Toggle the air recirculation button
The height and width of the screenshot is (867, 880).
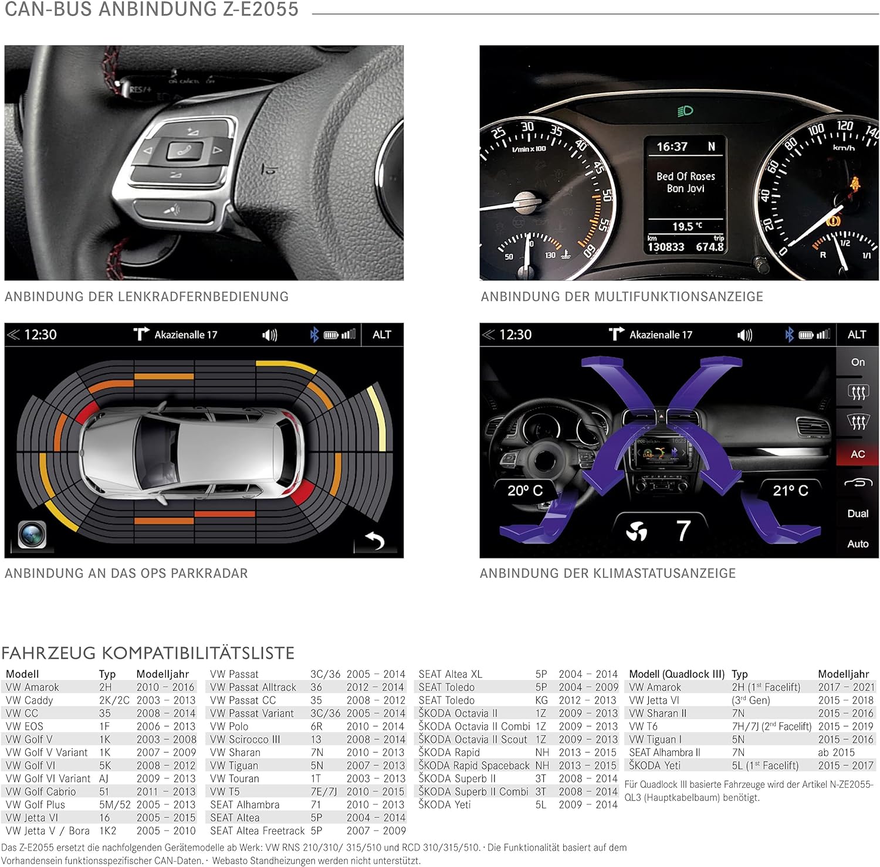point(857,484)
